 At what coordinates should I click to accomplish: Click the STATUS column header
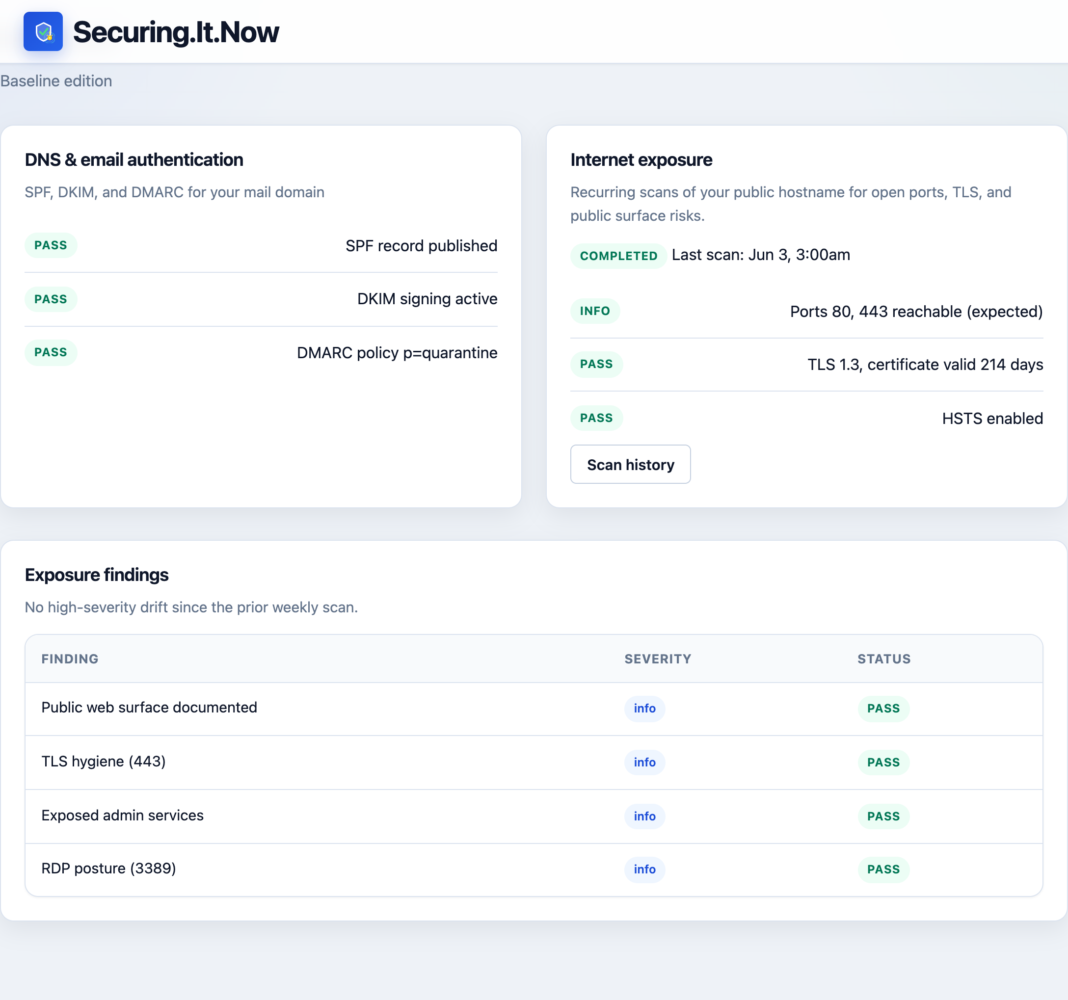[884, 659]
